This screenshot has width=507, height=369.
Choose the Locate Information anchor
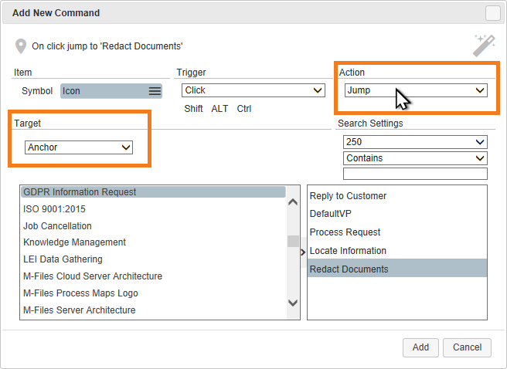pyautogui.click(x=348, y=251)
